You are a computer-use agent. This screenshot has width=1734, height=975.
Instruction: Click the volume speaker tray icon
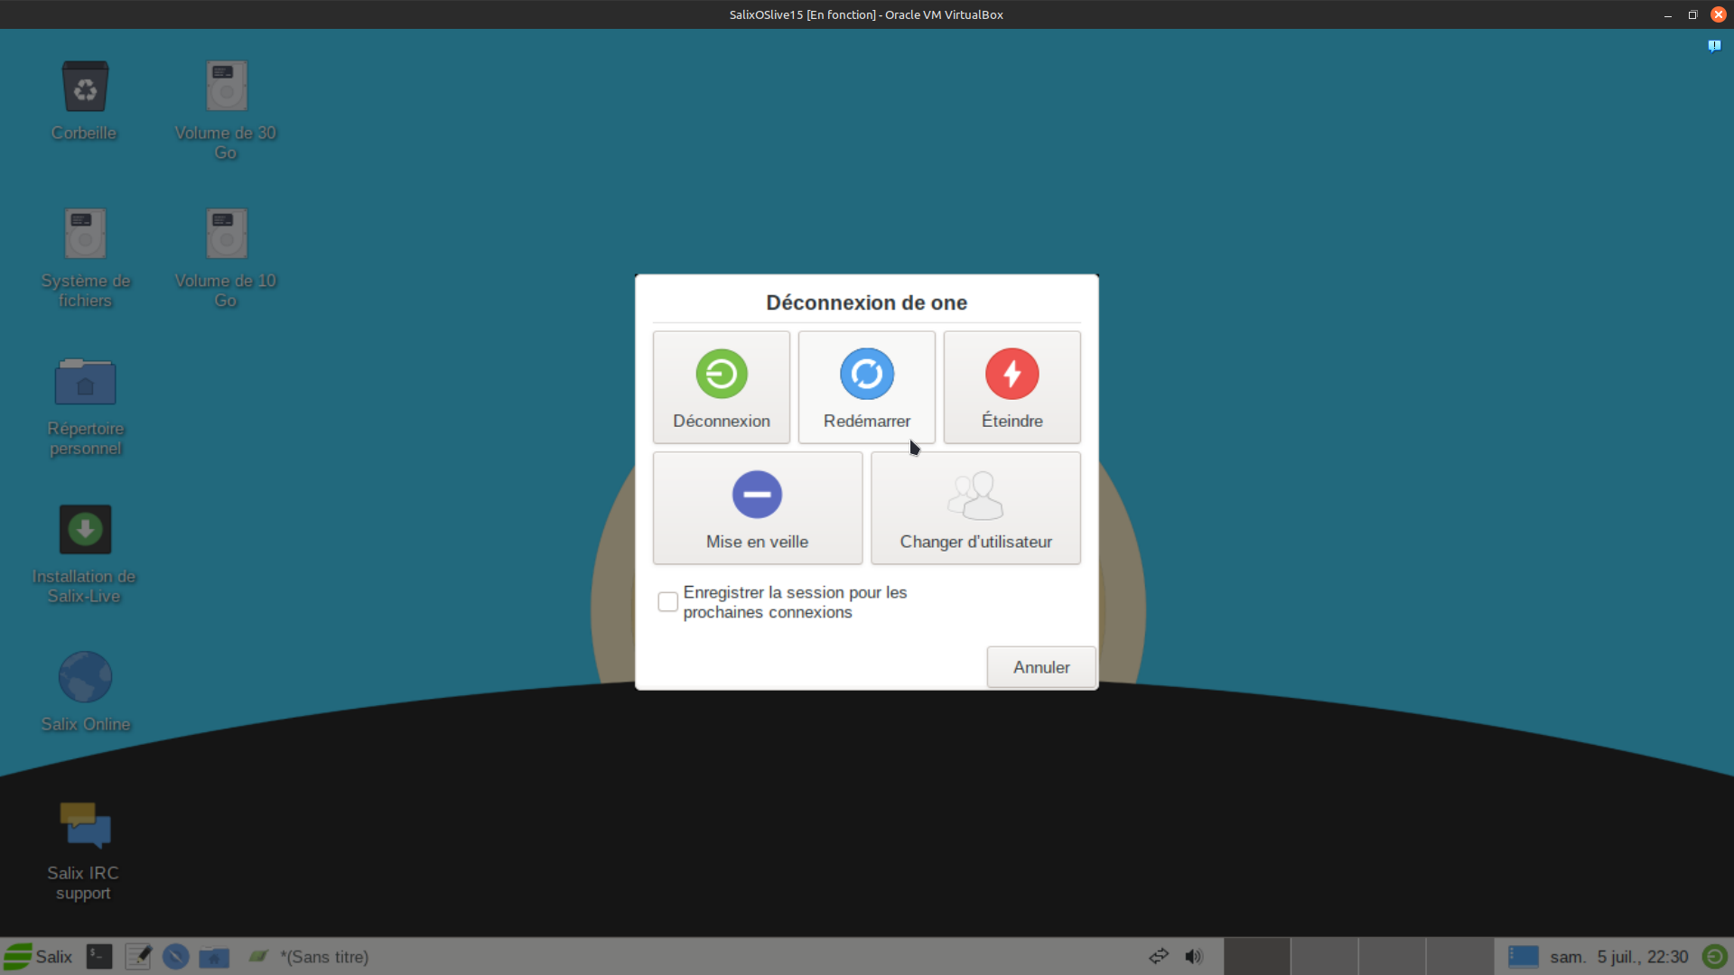(1194, 957)
